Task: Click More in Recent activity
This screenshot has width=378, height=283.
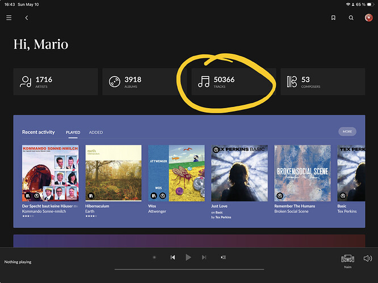Action: [347, 131]
